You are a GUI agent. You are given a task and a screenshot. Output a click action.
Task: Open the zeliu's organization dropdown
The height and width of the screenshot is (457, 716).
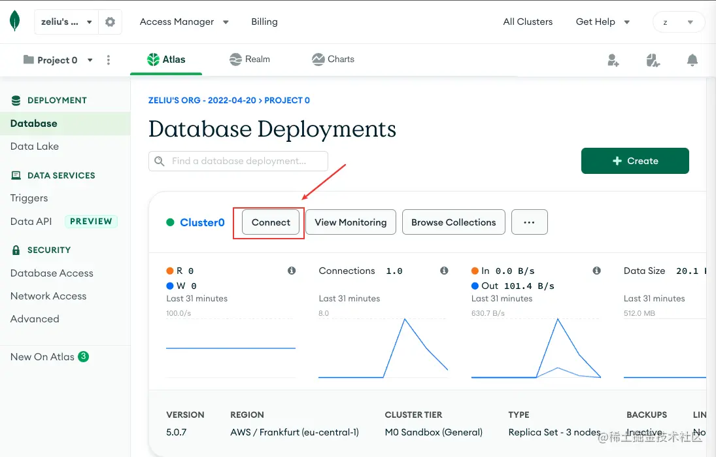66,22
